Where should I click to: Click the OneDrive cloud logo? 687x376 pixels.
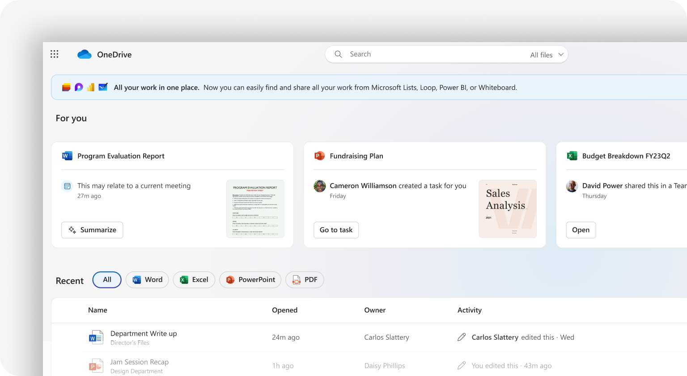tap(84, 54)
